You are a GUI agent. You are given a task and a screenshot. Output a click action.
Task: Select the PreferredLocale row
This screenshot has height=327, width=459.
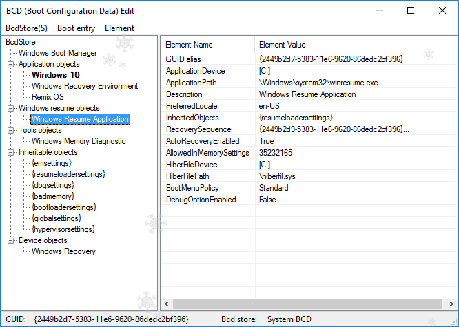pos(309,106)
